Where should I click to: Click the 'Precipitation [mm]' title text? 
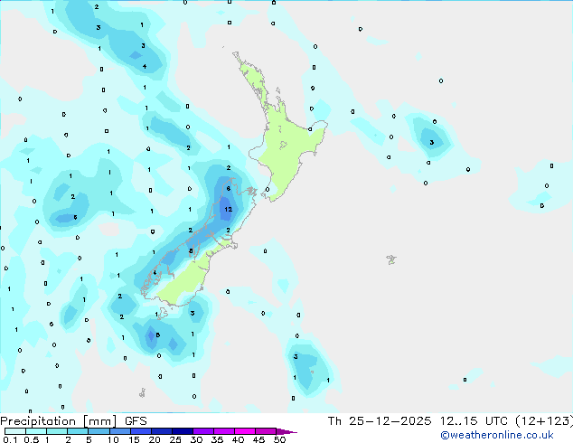coord(59,421)
